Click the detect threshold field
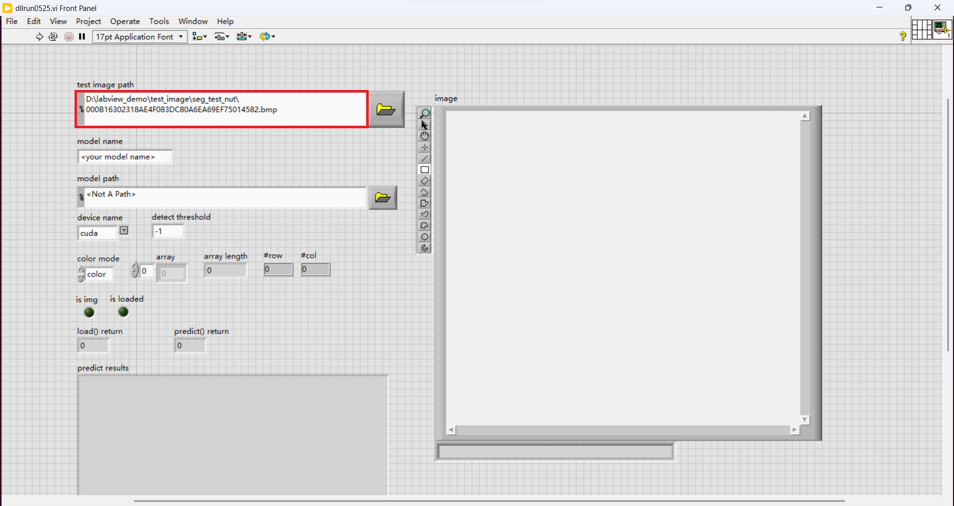This screenshot has height=506, width=954. [167, 231]
